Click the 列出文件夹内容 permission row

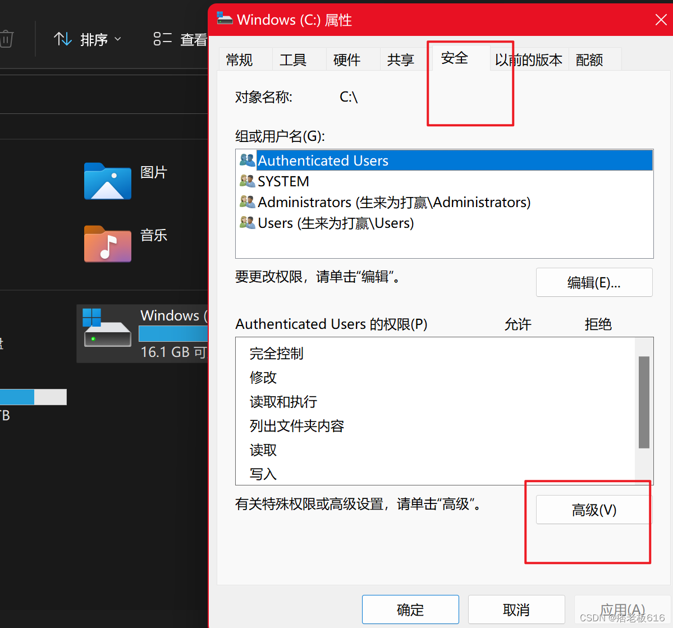click(x=435, y=426)
